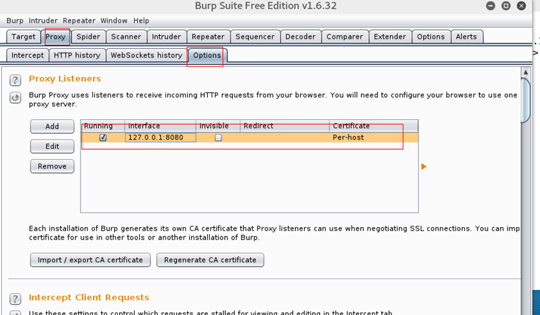The height and width of the screenshot is (315, 540).
Task: Click the Edit listener button
Action: pos(52,147)
